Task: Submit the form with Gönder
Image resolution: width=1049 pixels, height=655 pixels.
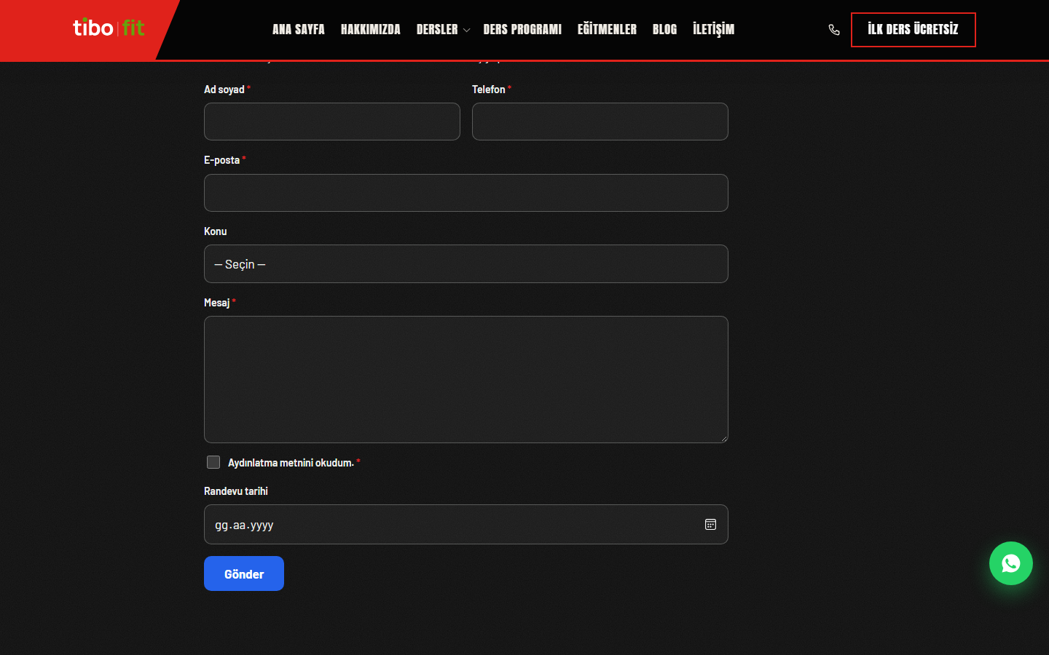Action: click(244, 573)
